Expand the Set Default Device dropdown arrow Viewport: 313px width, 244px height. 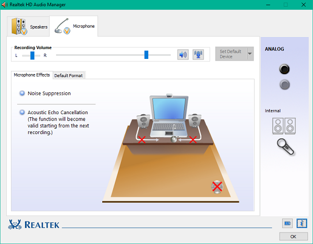250,54
